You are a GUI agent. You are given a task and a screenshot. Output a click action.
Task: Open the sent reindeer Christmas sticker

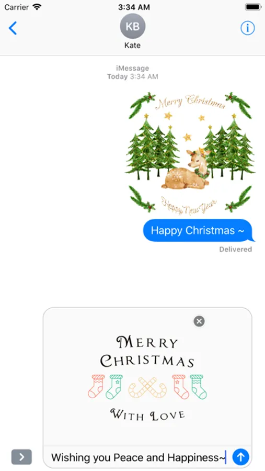190,153
